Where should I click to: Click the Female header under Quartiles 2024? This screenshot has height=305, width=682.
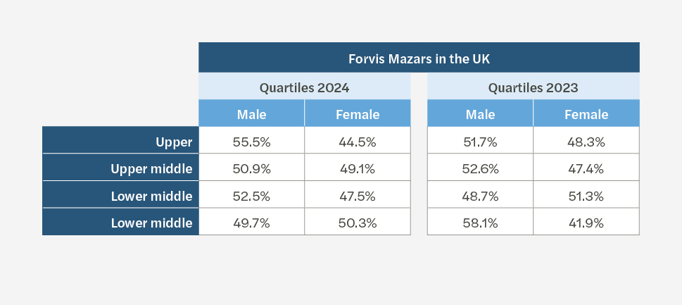(x=358, y=114)
